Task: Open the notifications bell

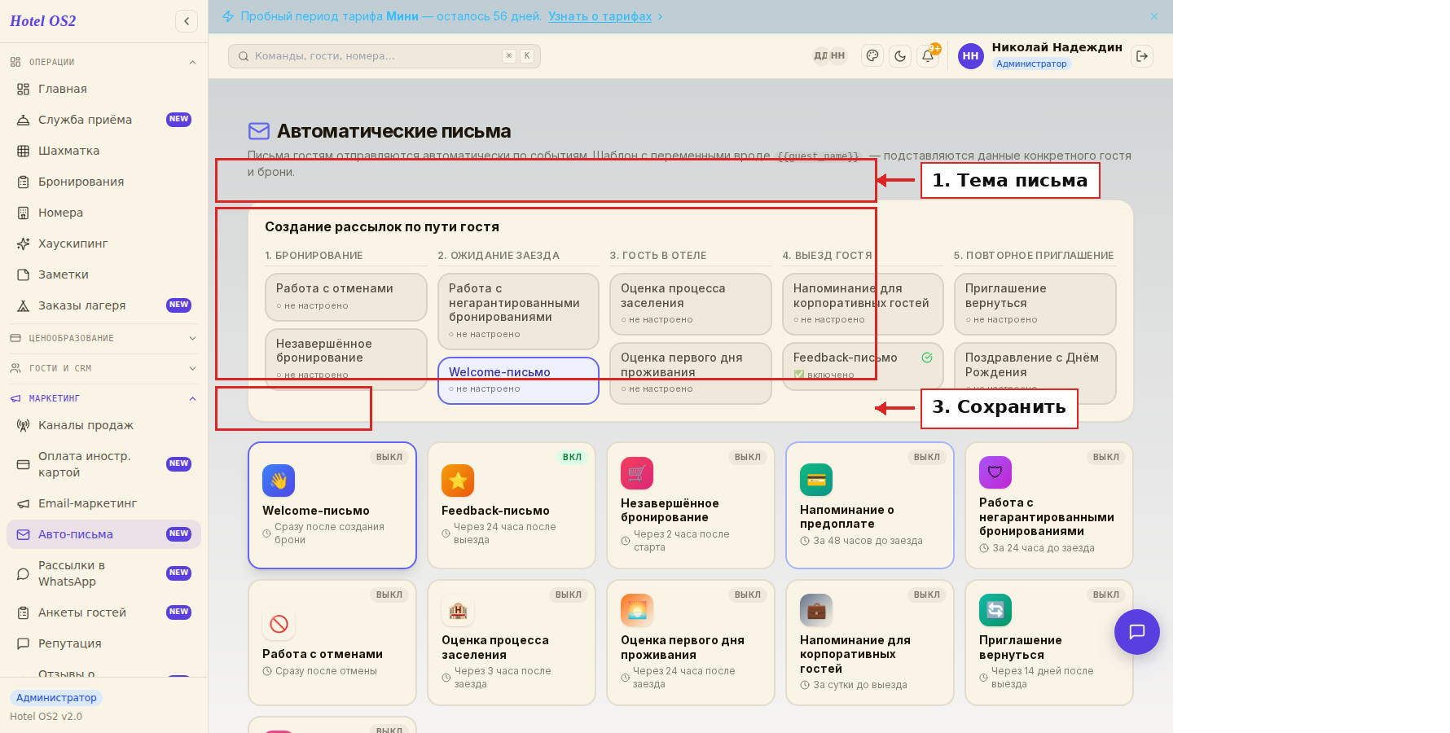Action: (x=928, y=56)
